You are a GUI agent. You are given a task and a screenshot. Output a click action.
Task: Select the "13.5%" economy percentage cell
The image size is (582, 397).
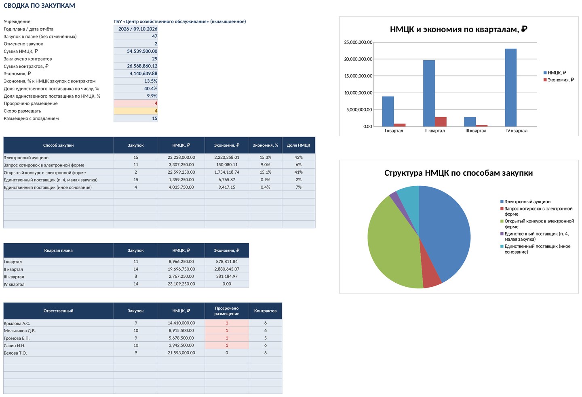click(x=136, y=81)
